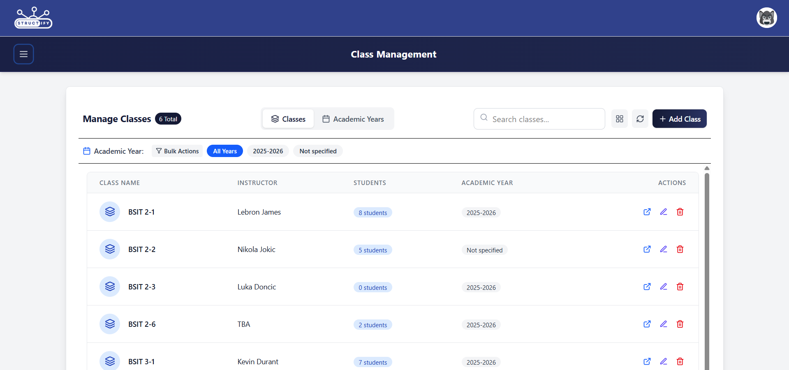The image size is (789, 370).
Task: Click the BSIT 2-6 layers icon
Action: [x=110, y=324]
